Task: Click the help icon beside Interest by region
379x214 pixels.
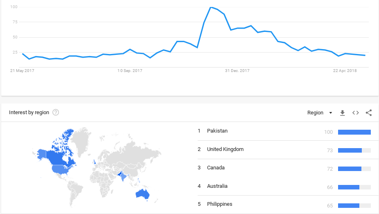Action: click(x=56, y=113)
